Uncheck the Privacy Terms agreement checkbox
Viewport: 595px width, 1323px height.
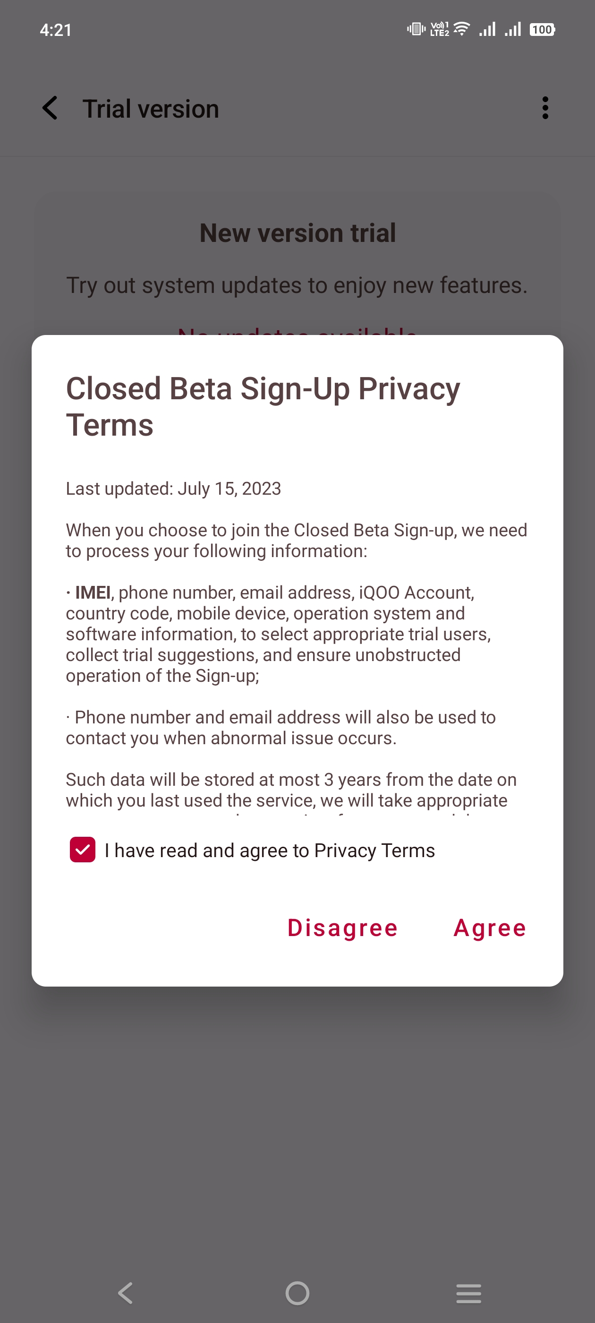[83, 850]
